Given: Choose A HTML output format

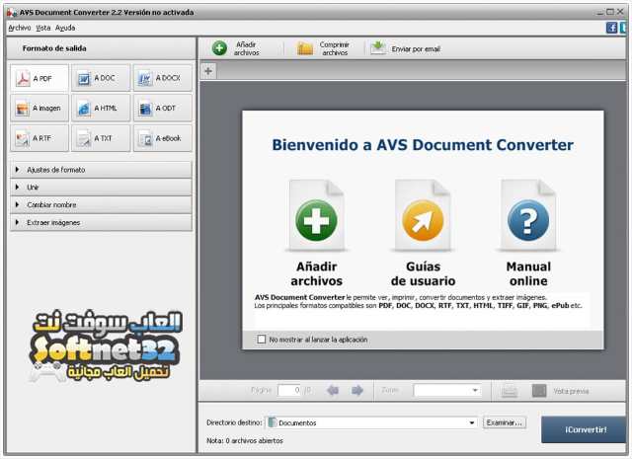Looking at the screenshot, I should (101, 108).
